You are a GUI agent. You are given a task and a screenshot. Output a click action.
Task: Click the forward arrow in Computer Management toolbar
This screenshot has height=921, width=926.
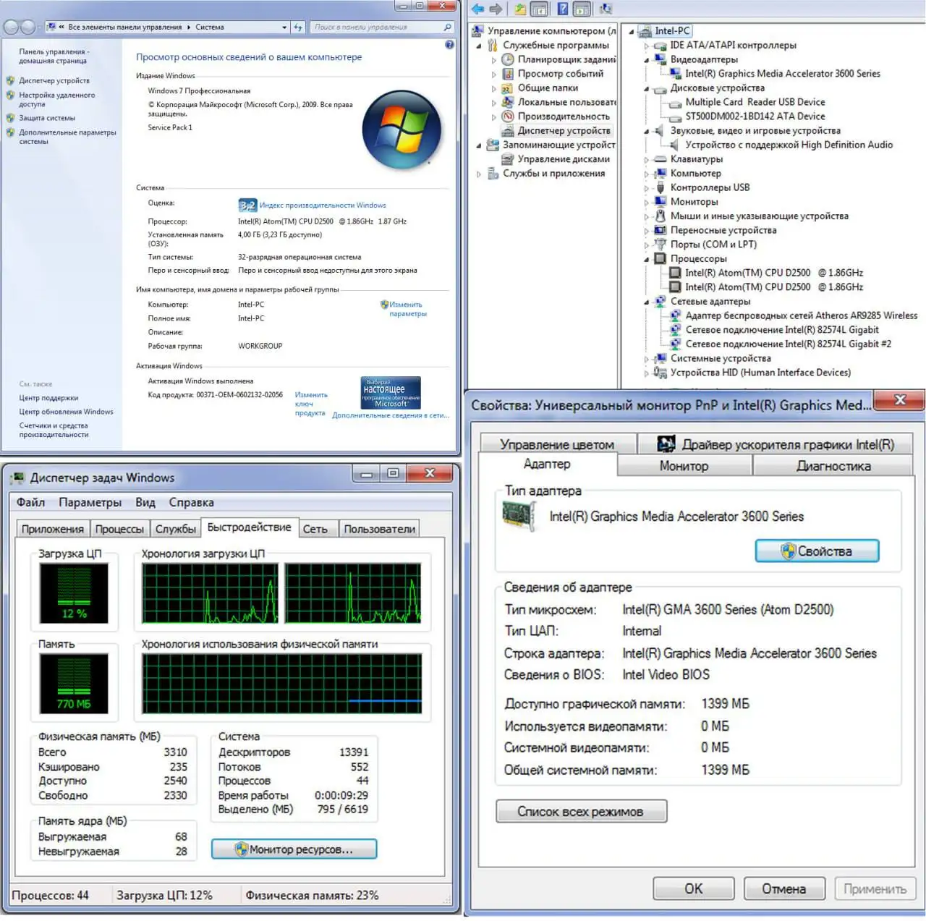pos(496,9)
